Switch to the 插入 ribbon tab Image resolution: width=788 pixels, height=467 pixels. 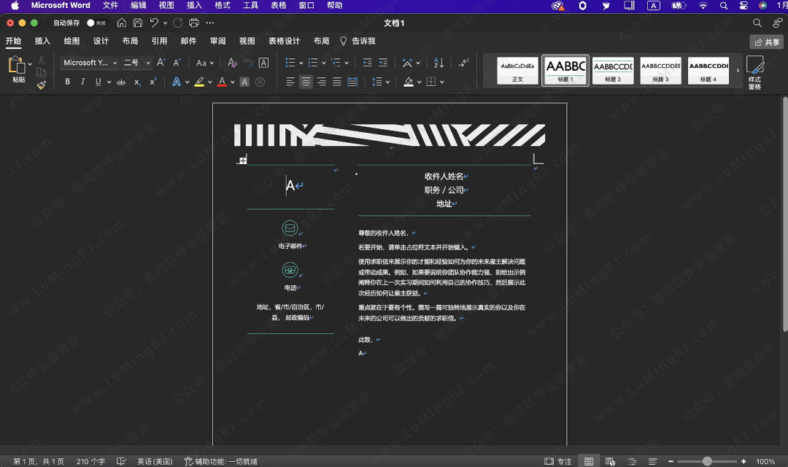click(x=42, y=42)
